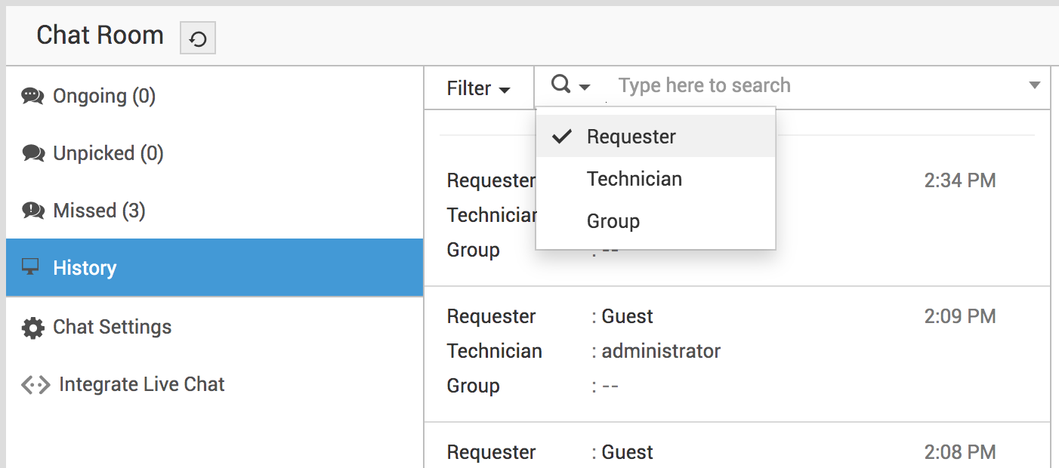Click the magnifier search icon

click(561, 85)
